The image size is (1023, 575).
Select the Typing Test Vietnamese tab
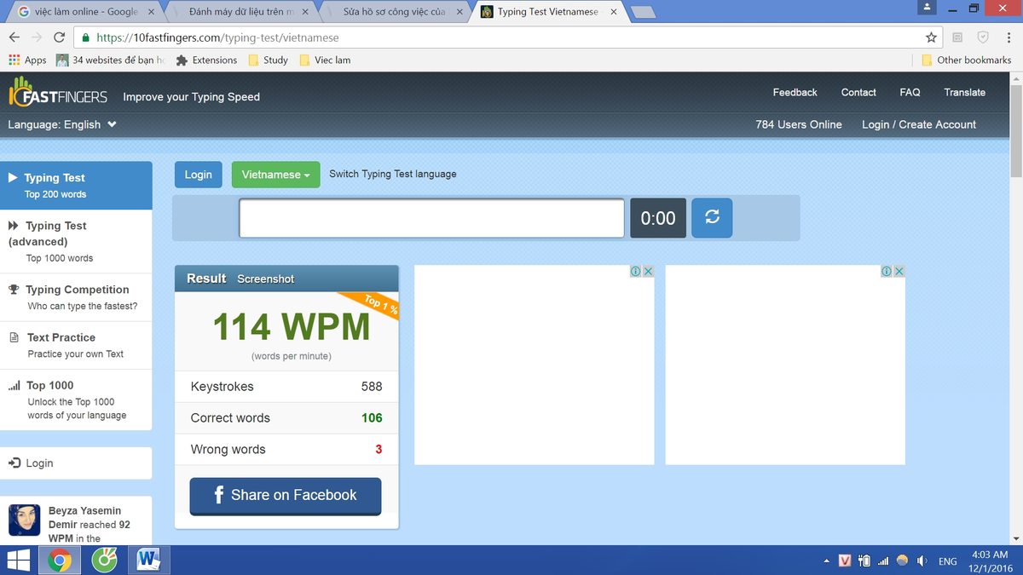coord(546,12)
